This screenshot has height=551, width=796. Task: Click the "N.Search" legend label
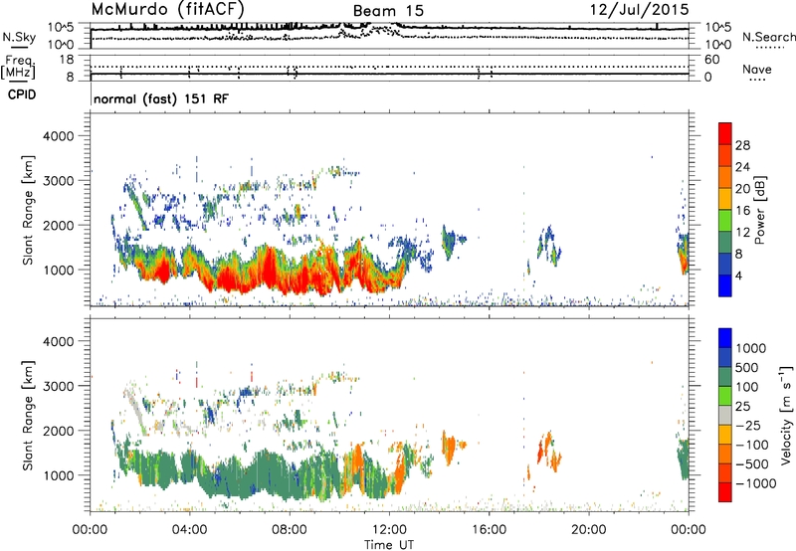click(768, 37)
